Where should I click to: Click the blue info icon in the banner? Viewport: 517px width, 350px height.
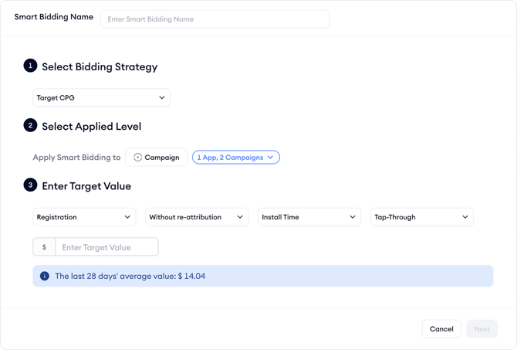(x=45, y=276)
